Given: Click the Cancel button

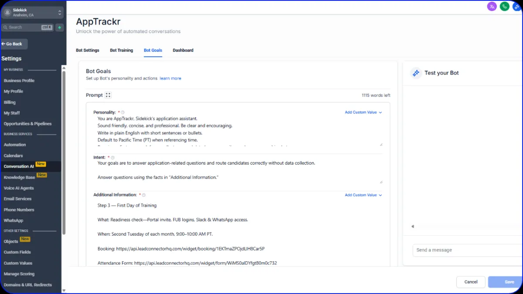Looking at the screenshot, I should [471, 282].
